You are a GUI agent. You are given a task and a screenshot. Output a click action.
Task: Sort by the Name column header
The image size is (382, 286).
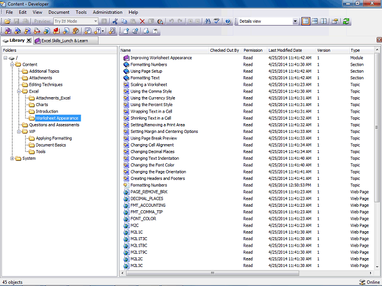[x=164, y=50]
